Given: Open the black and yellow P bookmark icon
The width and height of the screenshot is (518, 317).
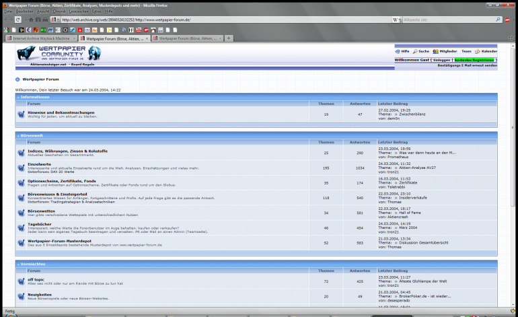Looking at the screenshot, I should 21,30.
